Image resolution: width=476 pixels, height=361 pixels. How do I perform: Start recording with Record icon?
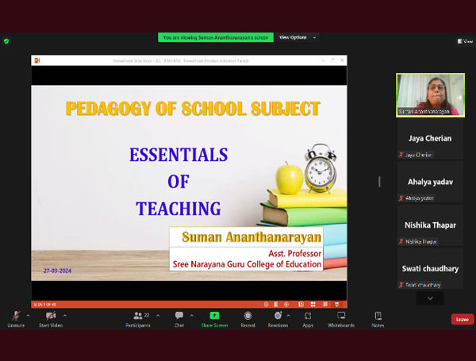click(x=248, y=319)
